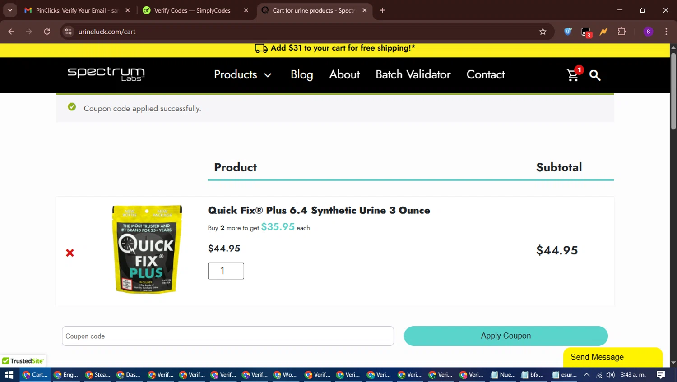Click the free shipping banner truck icon
Viewport: 677px width, 382px height.
261,48
